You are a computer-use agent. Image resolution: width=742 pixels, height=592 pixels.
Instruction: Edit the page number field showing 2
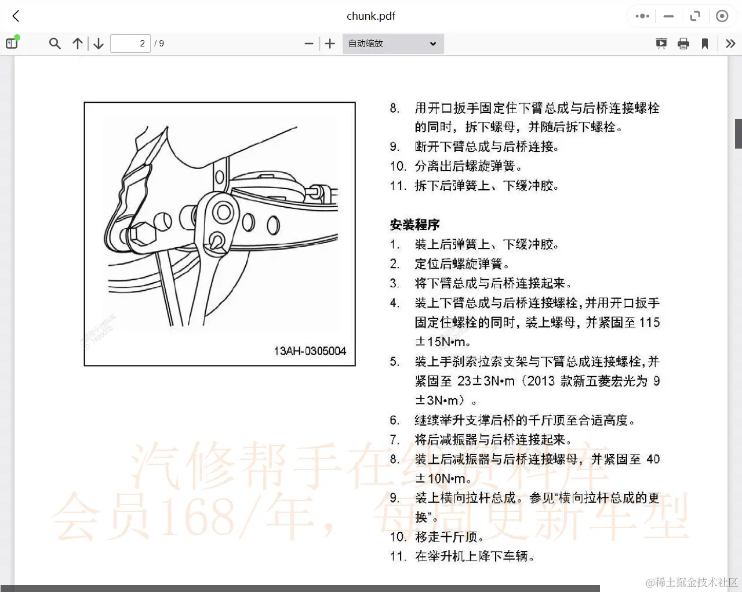tap(130, 43)
